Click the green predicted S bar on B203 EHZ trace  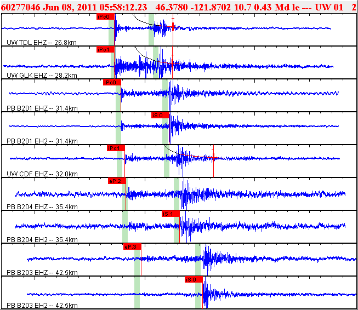coord(198,260)
